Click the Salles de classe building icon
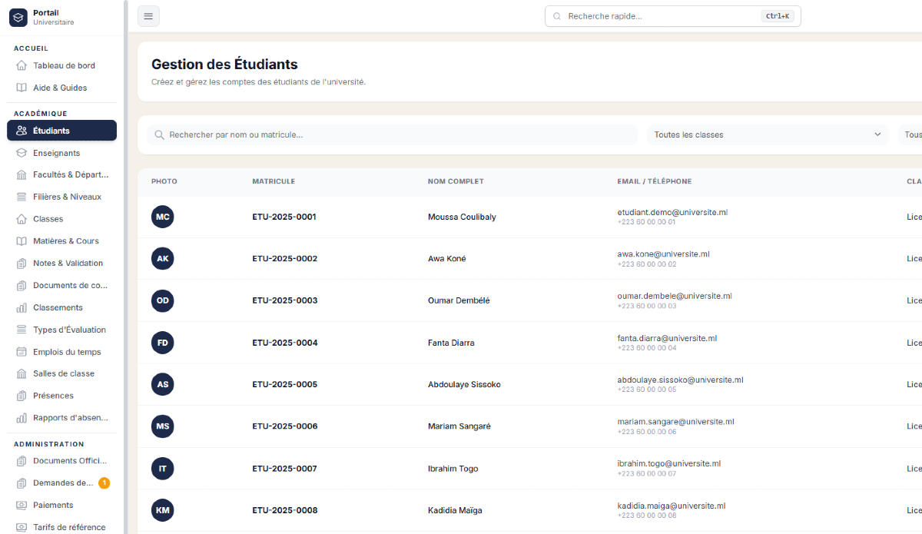The width and height of the screenshot is (922, 534). coord(22,373)
